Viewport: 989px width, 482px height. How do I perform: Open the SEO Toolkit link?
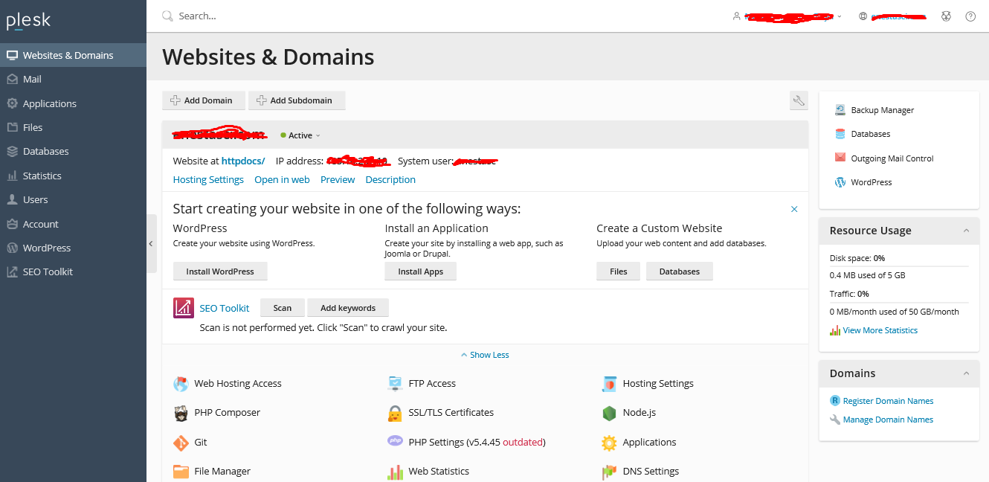tap(225, 308)
